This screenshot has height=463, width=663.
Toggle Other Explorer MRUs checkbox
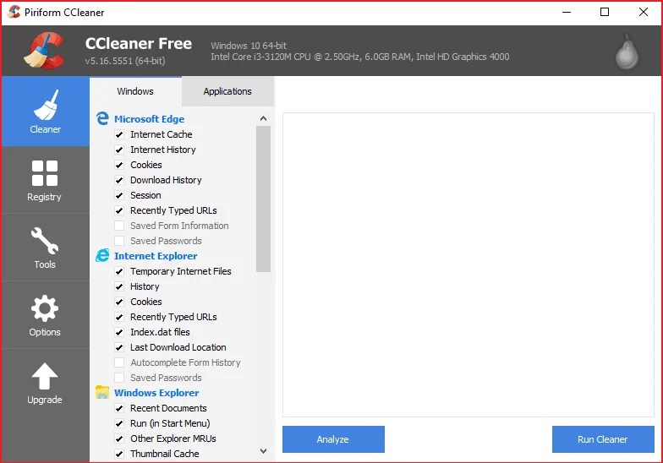[x=119, y=438]
